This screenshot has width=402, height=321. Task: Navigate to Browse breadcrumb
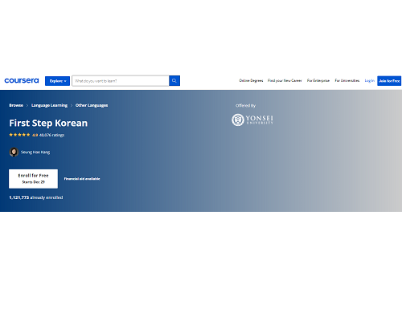point(16,105)
